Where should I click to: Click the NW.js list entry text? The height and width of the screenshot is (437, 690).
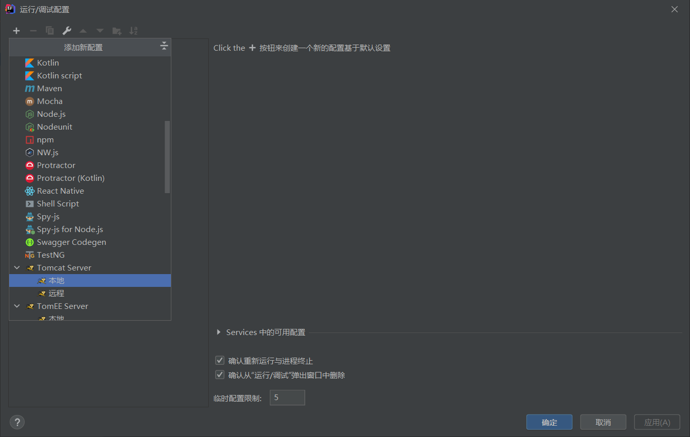point(48,152)
